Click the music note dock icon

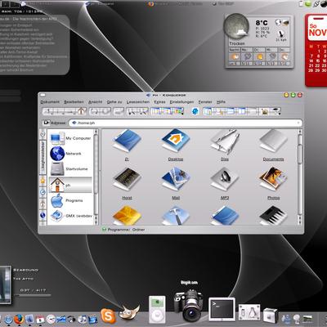82,320
